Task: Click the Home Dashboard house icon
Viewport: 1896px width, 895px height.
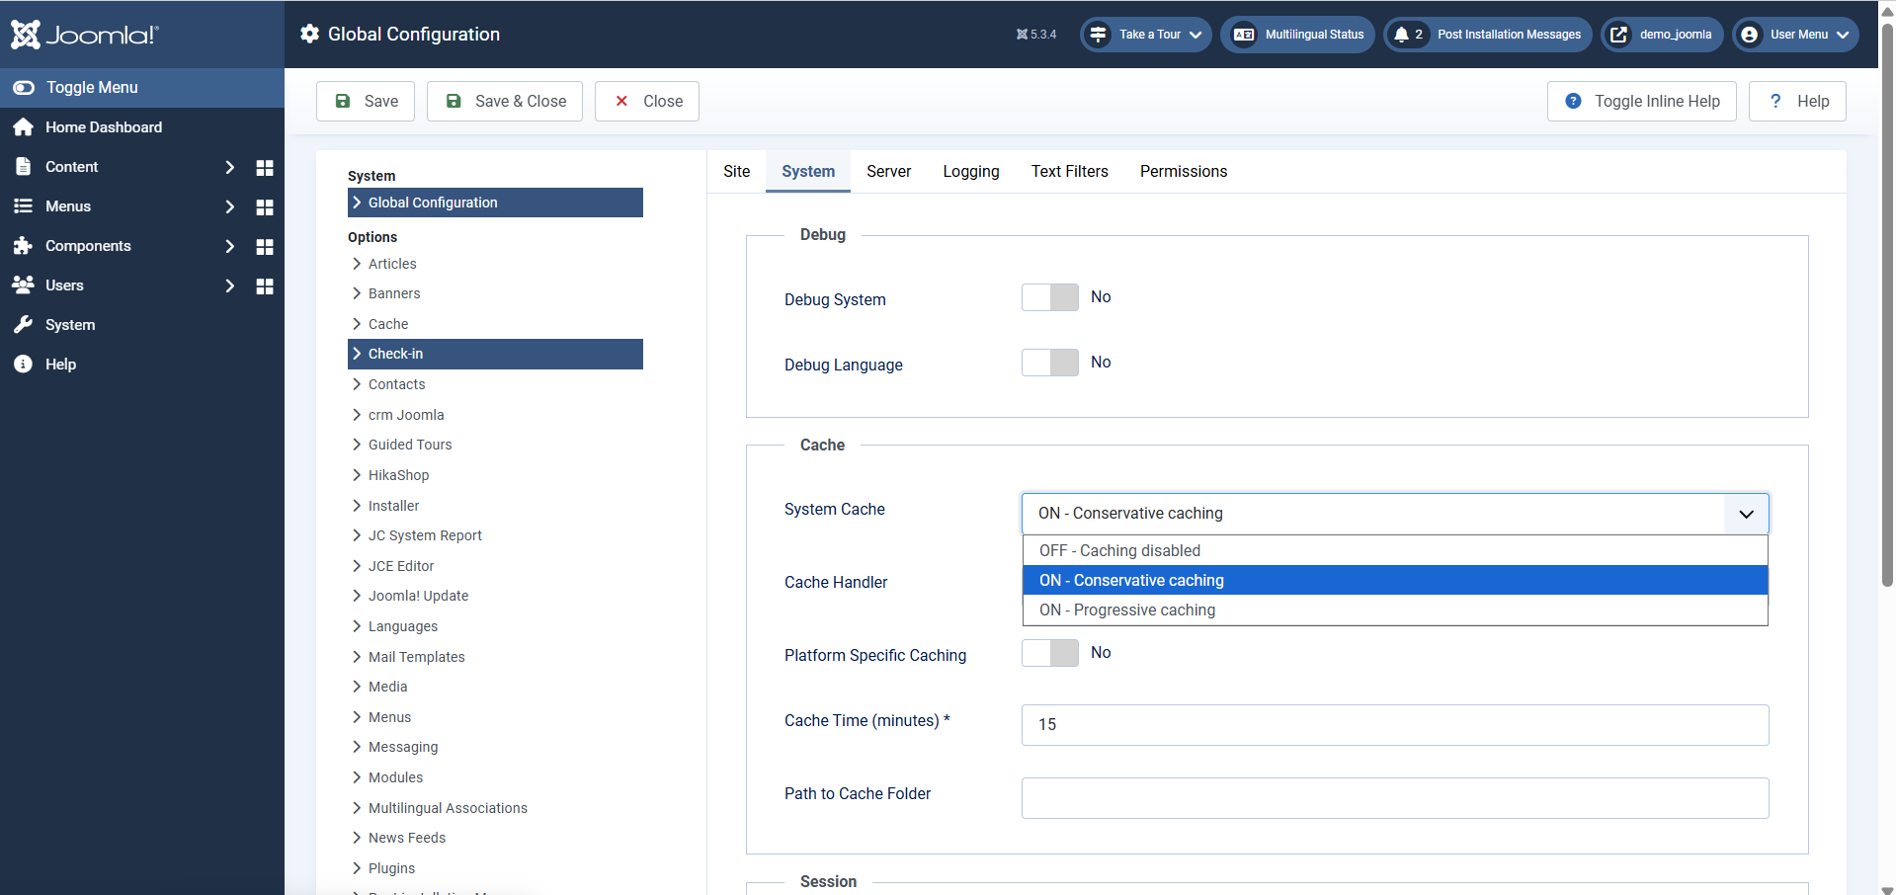Action: (24, 127)
